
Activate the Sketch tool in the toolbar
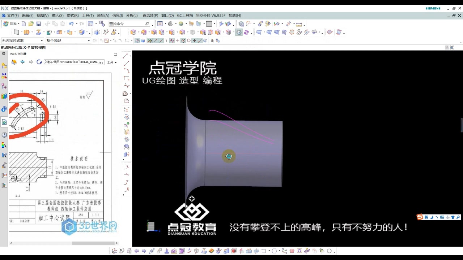17,32
